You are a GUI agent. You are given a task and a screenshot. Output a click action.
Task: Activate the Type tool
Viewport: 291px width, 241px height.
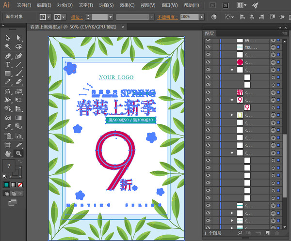click(x=8, y=64)
